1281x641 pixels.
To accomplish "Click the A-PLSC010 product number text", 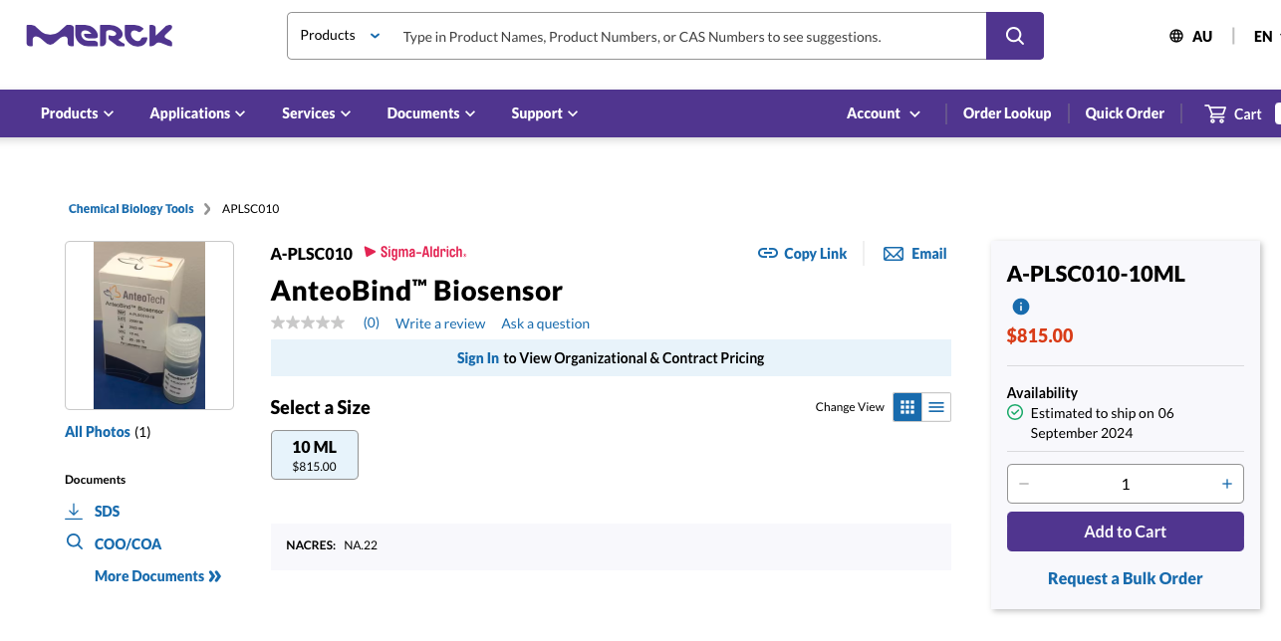I will [x=312, y=254].
